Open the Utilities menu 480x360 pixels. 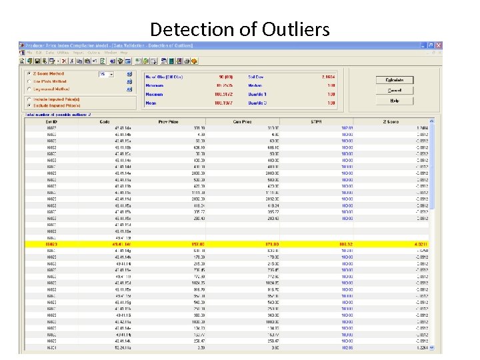(63, 53)
